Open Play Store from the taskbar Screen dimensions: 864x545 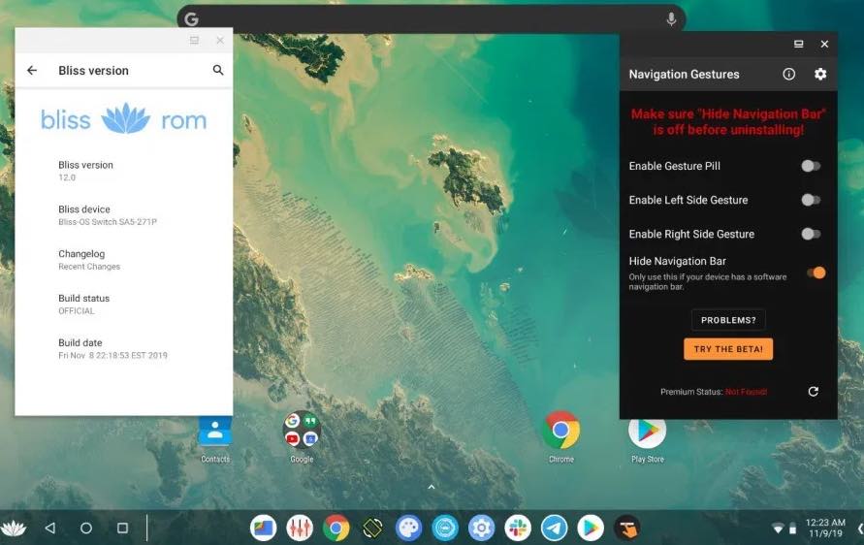pos(591,528)
